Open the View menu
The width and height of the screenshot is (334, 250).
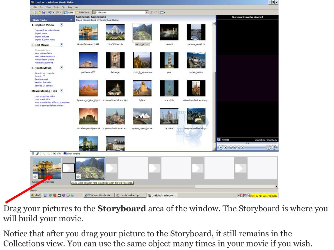48,7
